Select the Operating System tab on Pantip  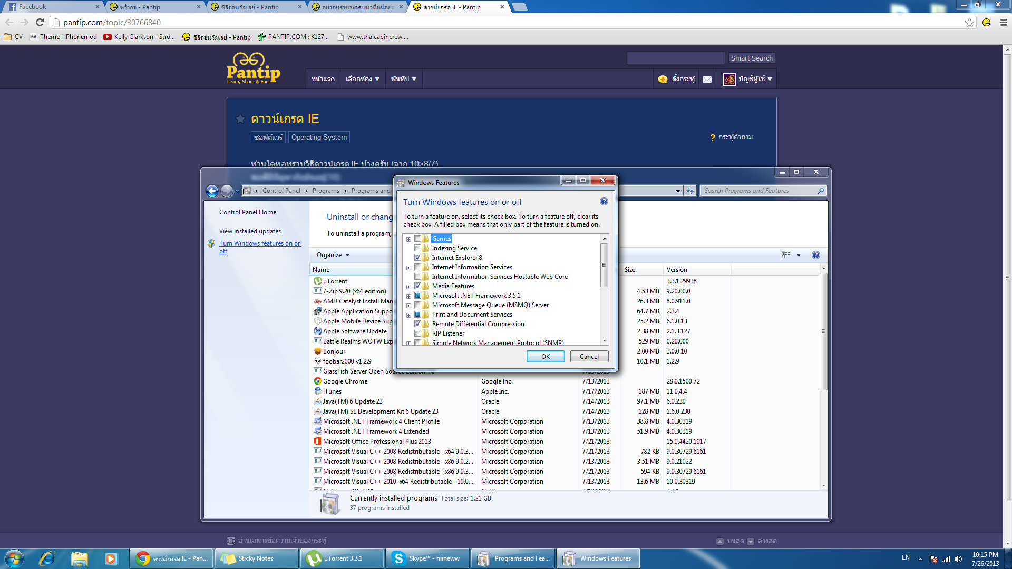coord(318,137)
